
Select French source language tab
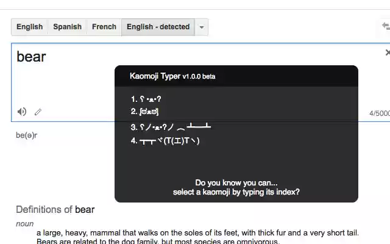[x=104, y=27]
